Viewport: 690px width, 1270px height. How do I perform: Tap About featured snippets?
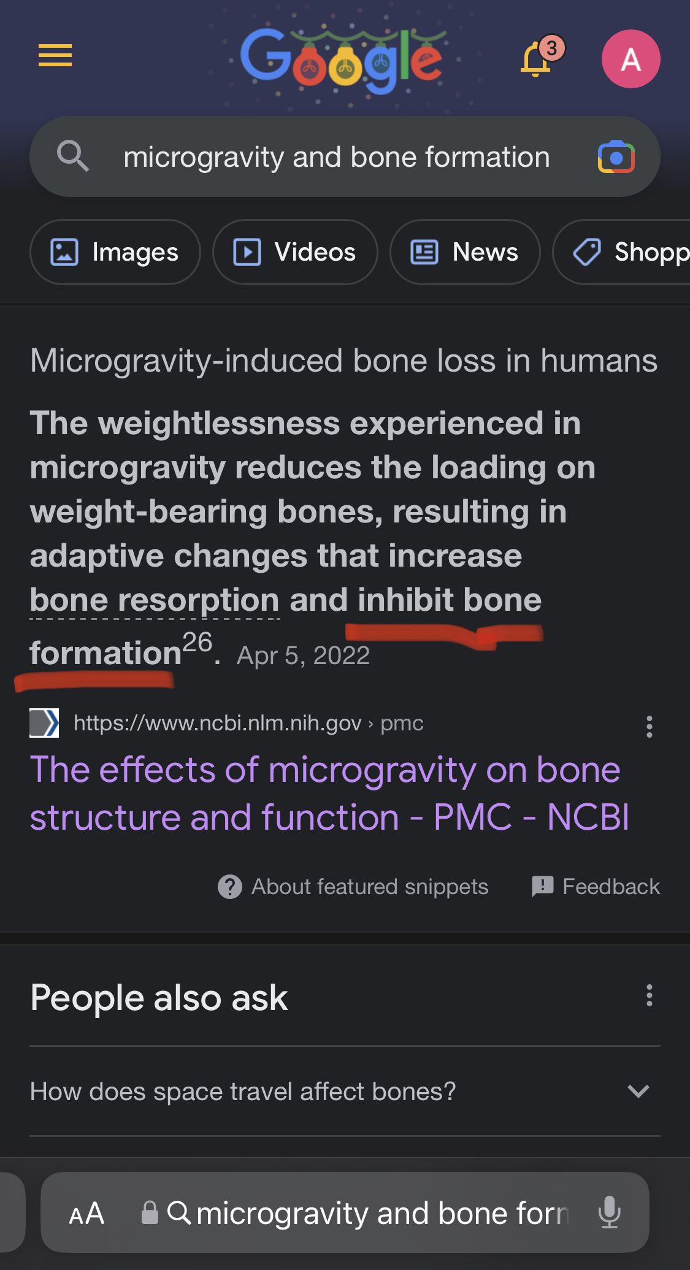(353, 887)
